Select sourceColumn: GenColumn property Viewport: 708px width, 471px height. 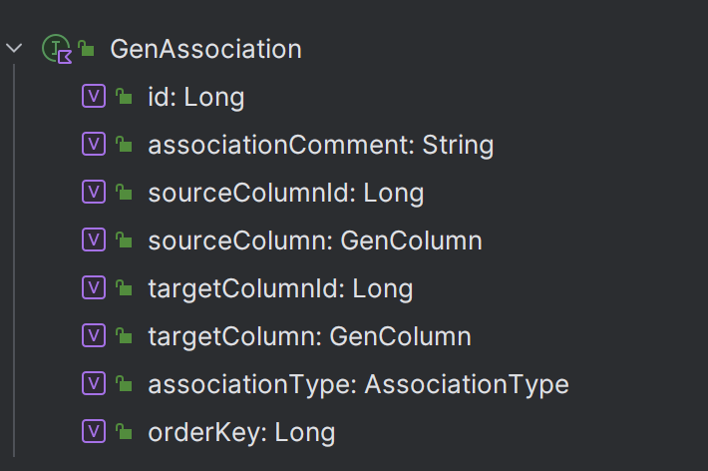pos(315,240)
